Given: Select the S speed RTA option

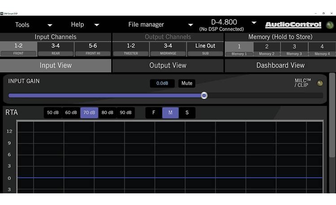Looking at the screenshot, I should [x=187, y=113].
